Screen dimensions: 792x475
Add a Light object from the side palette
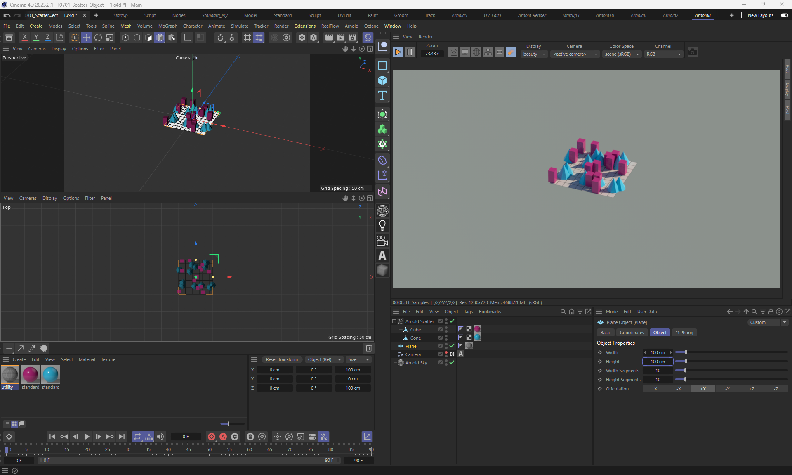pos(382,226)
